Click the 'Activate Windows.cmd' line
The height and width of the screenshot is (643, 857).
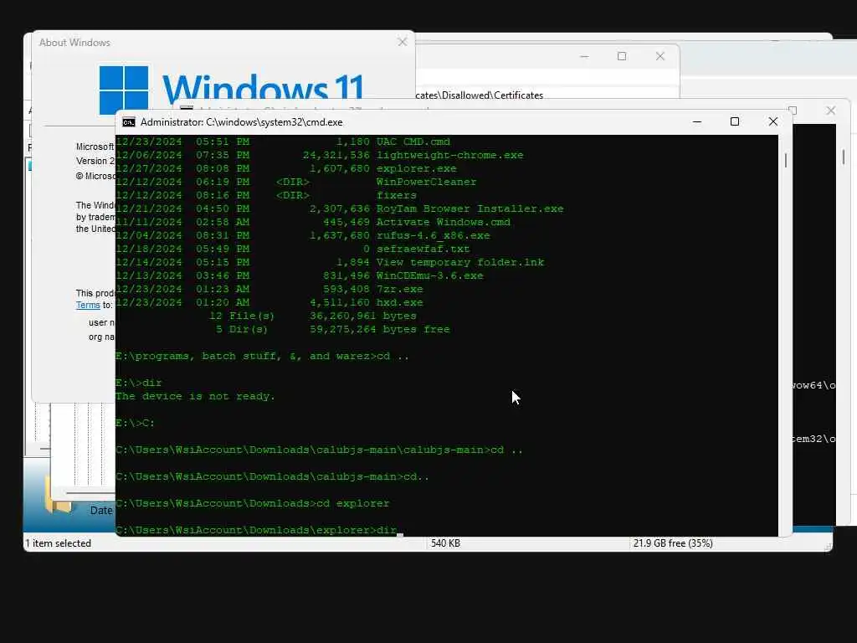pos(313,222)
